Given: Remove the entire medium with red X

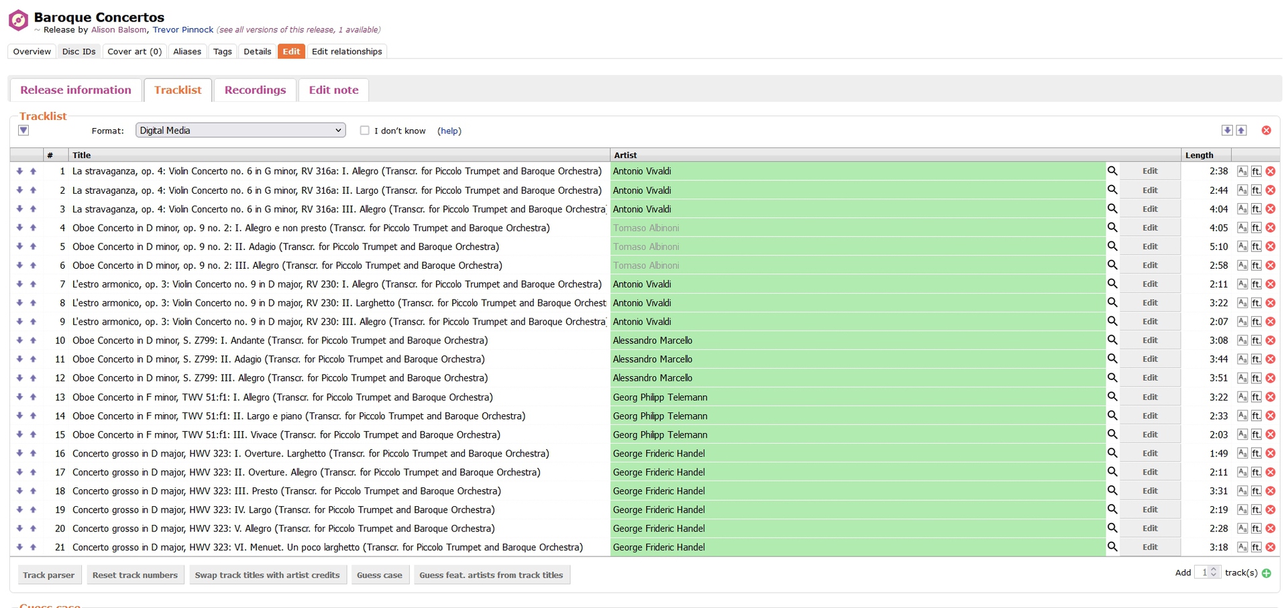Looking at the screenshot, I should coord(1266,131).
